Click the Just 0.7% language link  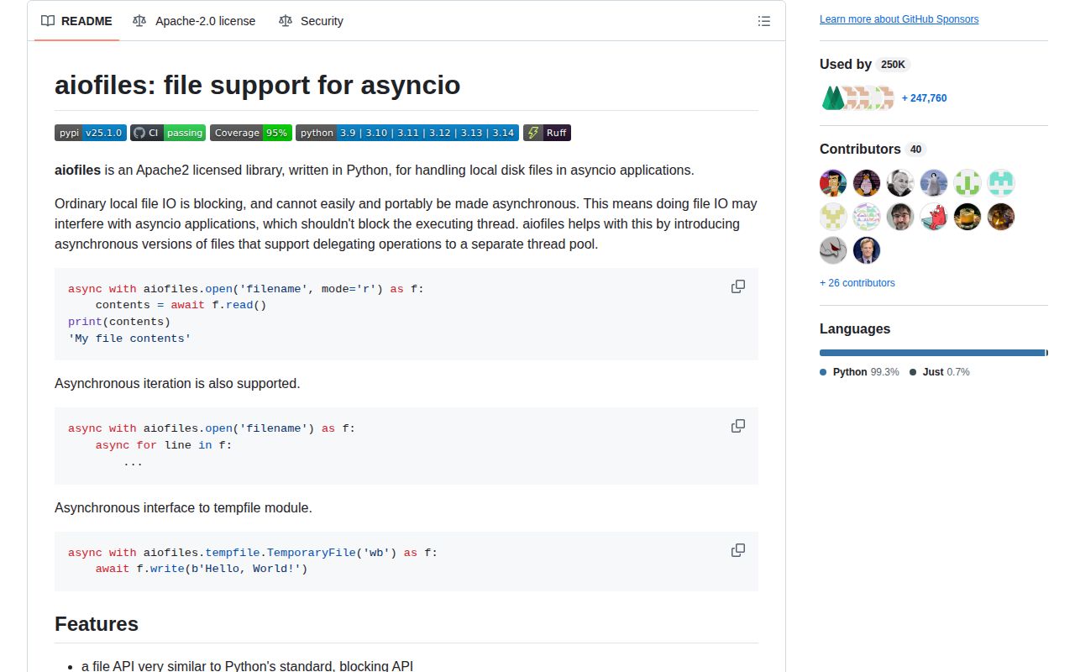click(x=939, y=371)
